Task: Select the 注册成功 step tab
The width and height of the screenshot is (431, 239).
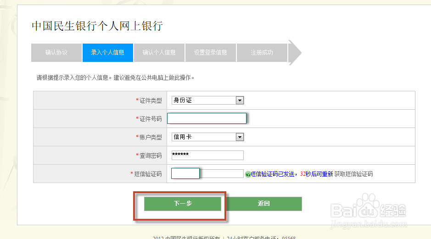Action: (x=262, y=52)
